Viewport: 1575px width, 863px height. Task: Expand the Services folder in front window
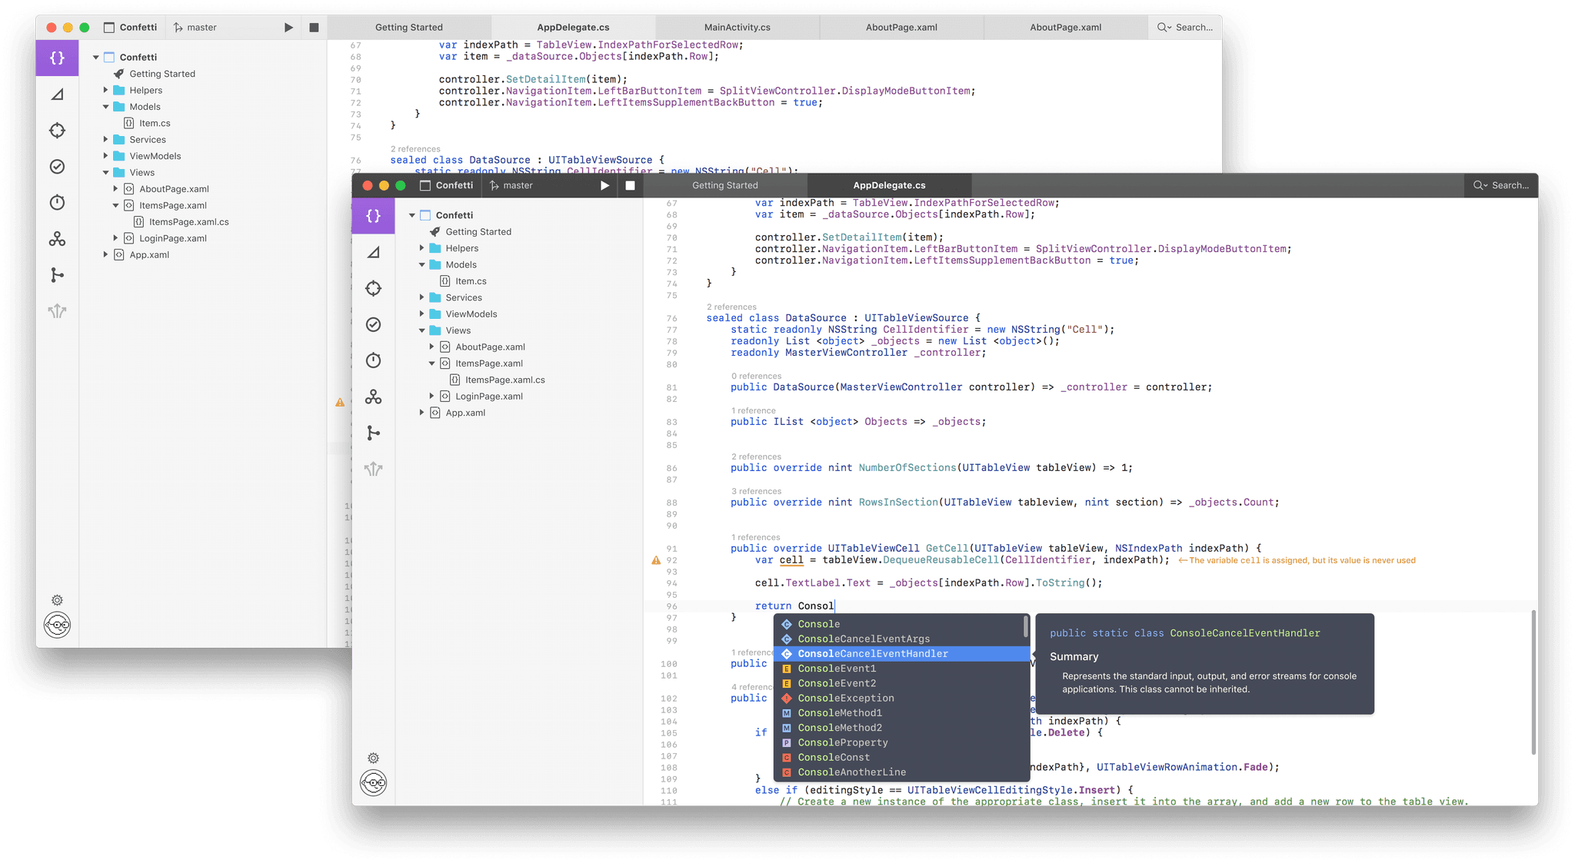coord(421,297)
